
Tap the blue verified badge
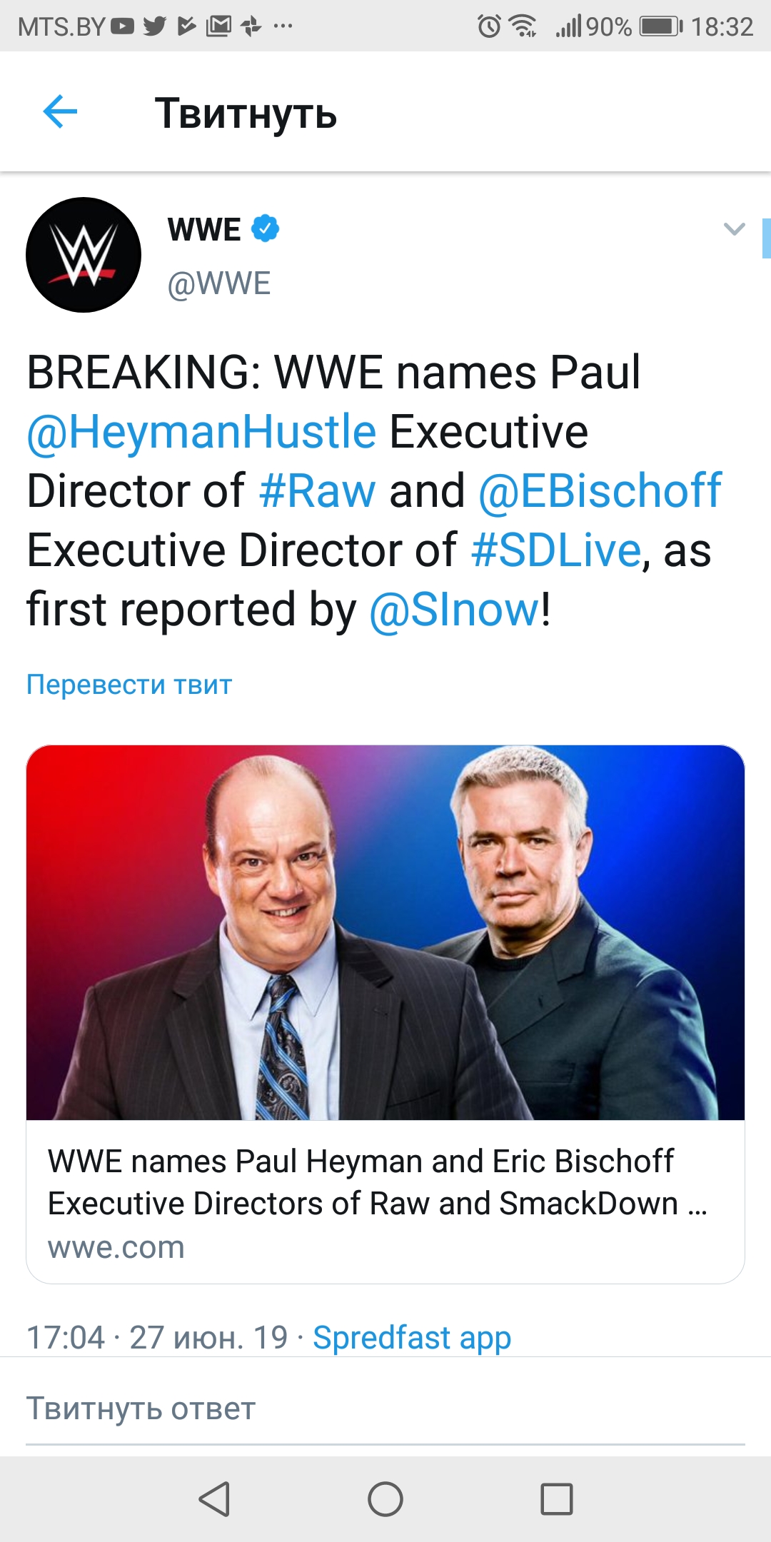coord(266,228)
